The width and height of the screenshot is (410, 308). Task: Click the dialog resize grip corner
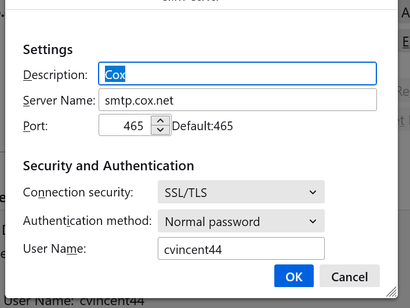coord(392,291)
